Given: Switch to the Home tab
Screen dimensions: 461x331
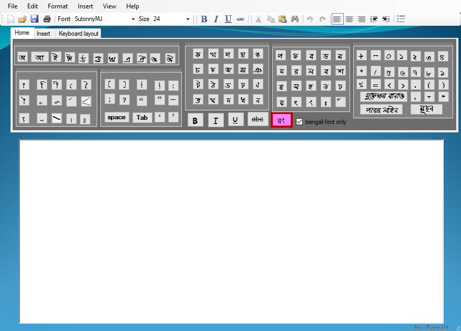Looking at the screenshot, I should point(22,33).
